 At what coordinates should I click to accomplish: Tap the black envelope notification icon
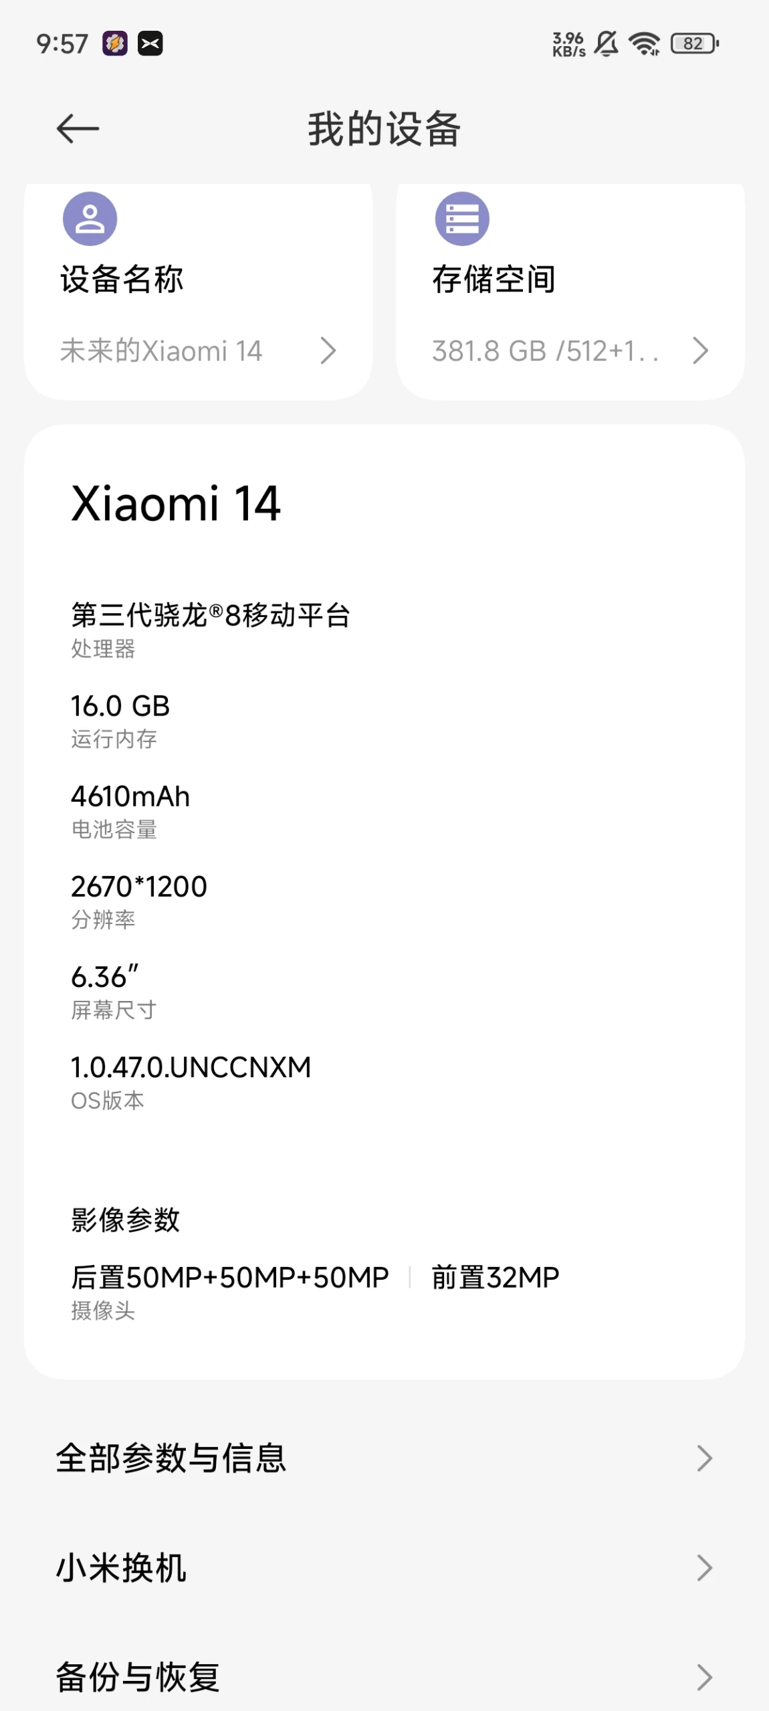[x=150, y=44]
